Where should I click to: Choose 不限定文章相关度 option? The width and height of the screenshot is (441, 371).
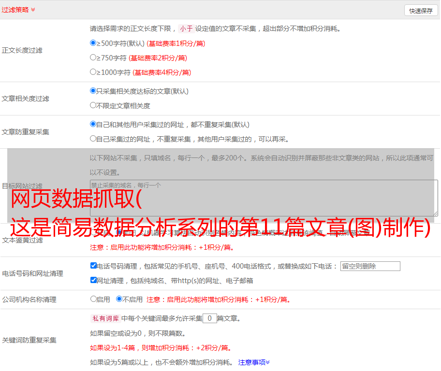93,105
